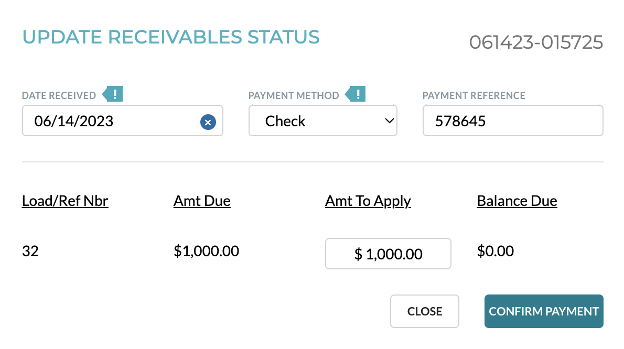Click transaction number 061423-015725
This screenshot has height=349, width=624.
(x=536, y=42)
